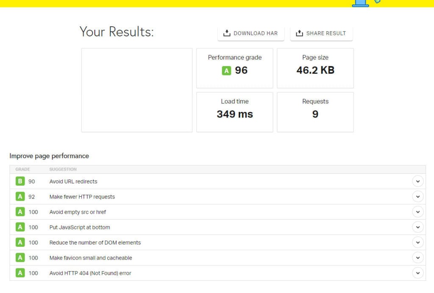434x293 pixels.
Task: Expand Make favicon small and cacheable chevron
Action: coord(417,258)
